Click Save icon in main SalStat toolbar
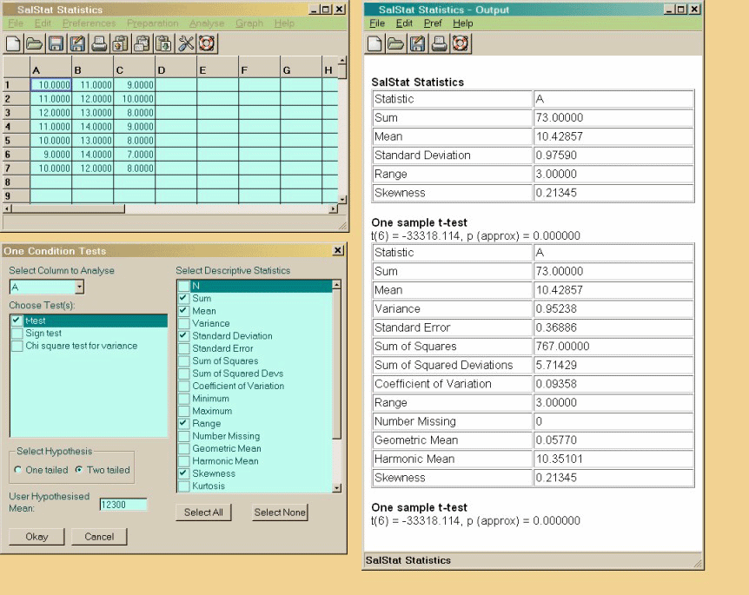The height and width of the screenshot is (595, 749). (56, 43)
